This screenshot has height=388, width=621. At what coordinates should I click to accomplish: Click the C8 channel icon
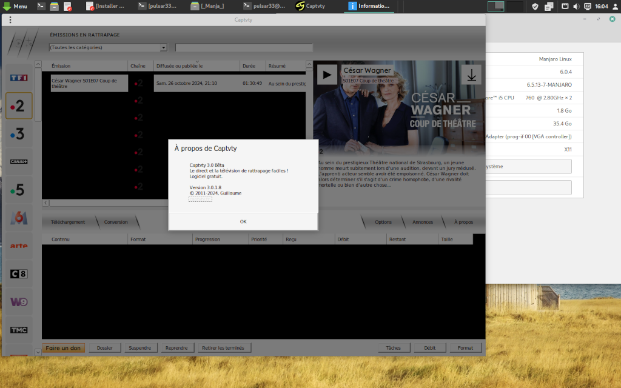point(18,274)
